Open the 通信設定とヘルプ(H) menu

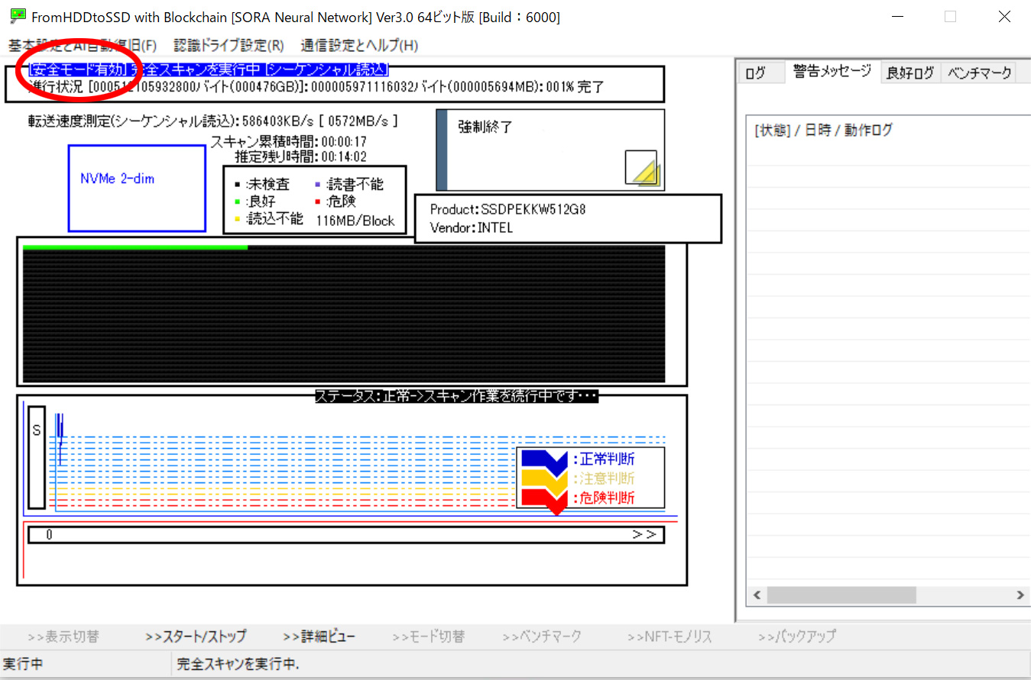359,45
